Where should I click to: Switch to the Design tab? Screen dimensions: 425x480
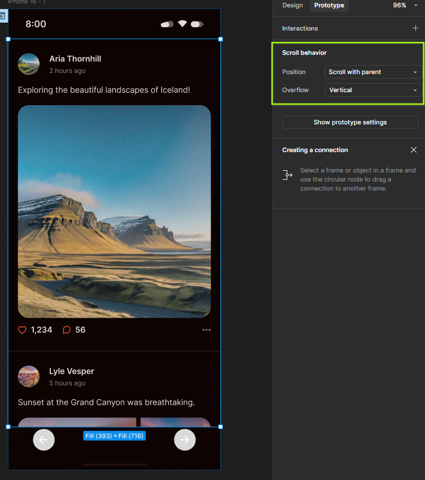coord(292,5)
